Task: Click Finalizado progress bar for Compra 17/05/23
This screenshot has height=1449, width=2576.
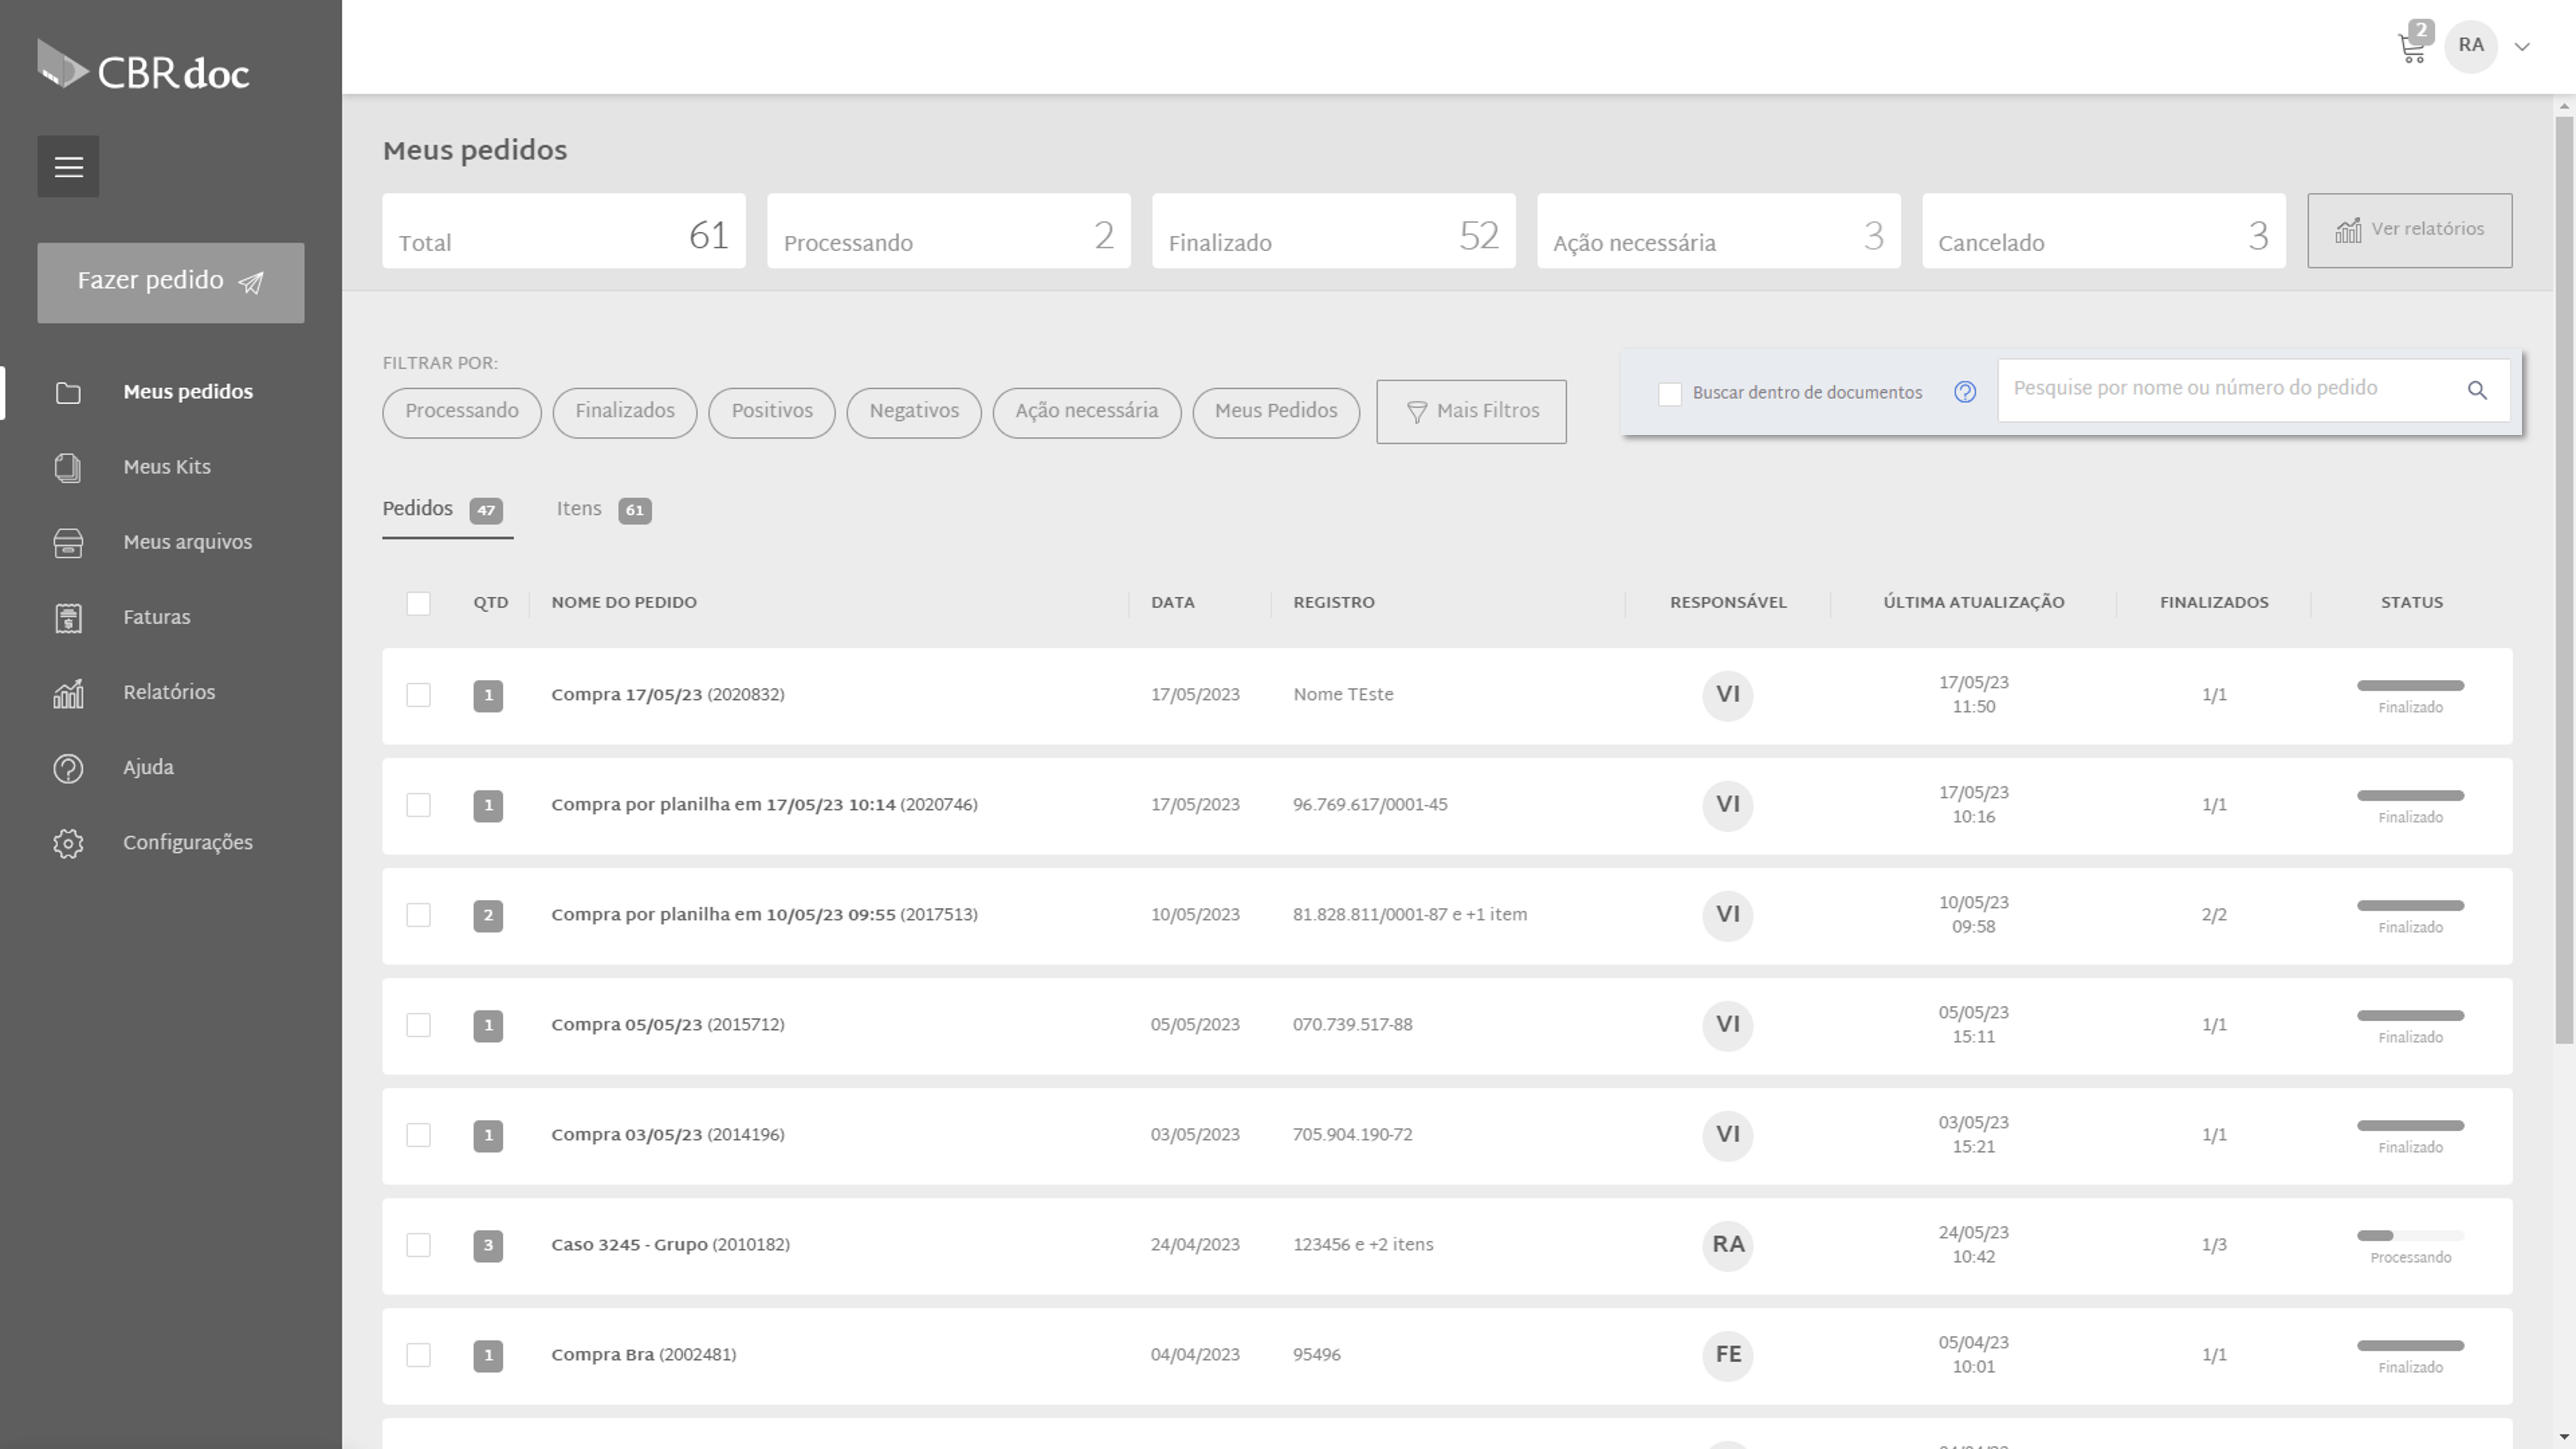Action: (2410, 686)
